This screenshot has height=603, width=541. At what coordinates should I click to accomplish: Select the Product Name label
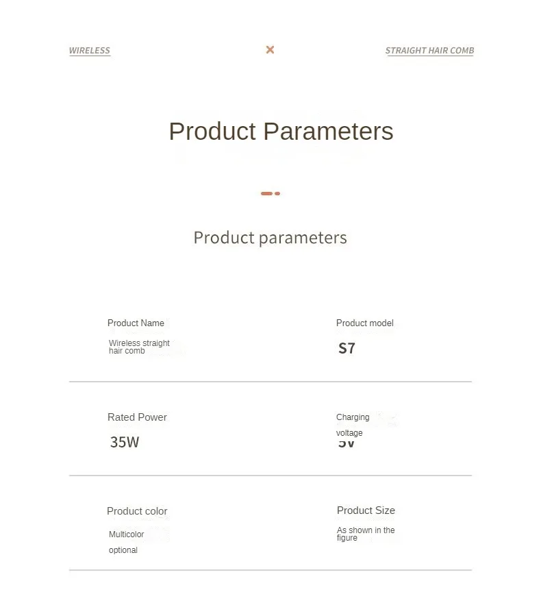click(x=136, y=323)
